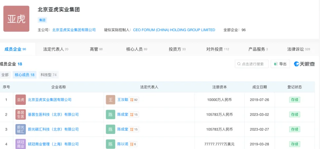This screenshot has height=149, width=320.
Task: Open 硕冠商业管理（上海）有限公司 link
Action: pos(53,144)
